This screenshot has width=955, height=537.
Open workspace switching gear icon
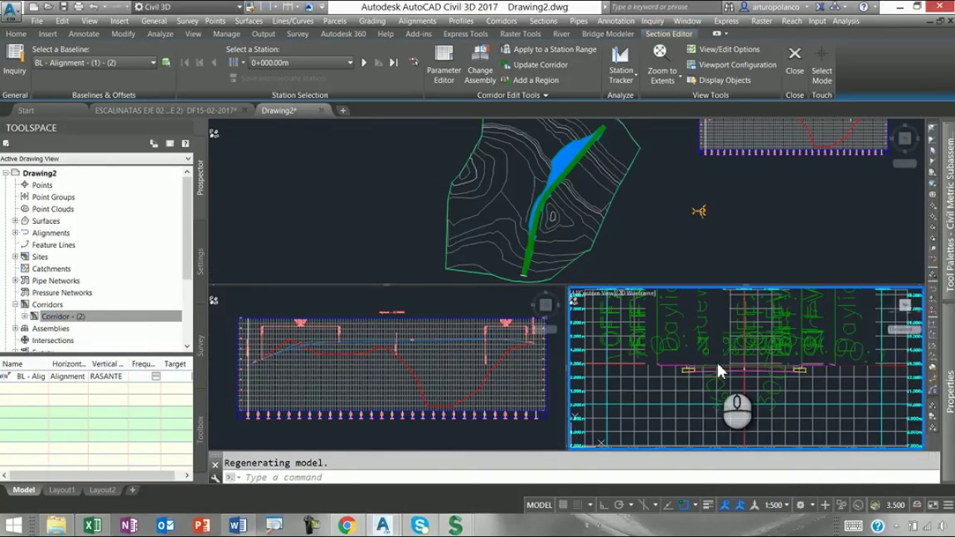pyautogui.click(x=800, y=505)
